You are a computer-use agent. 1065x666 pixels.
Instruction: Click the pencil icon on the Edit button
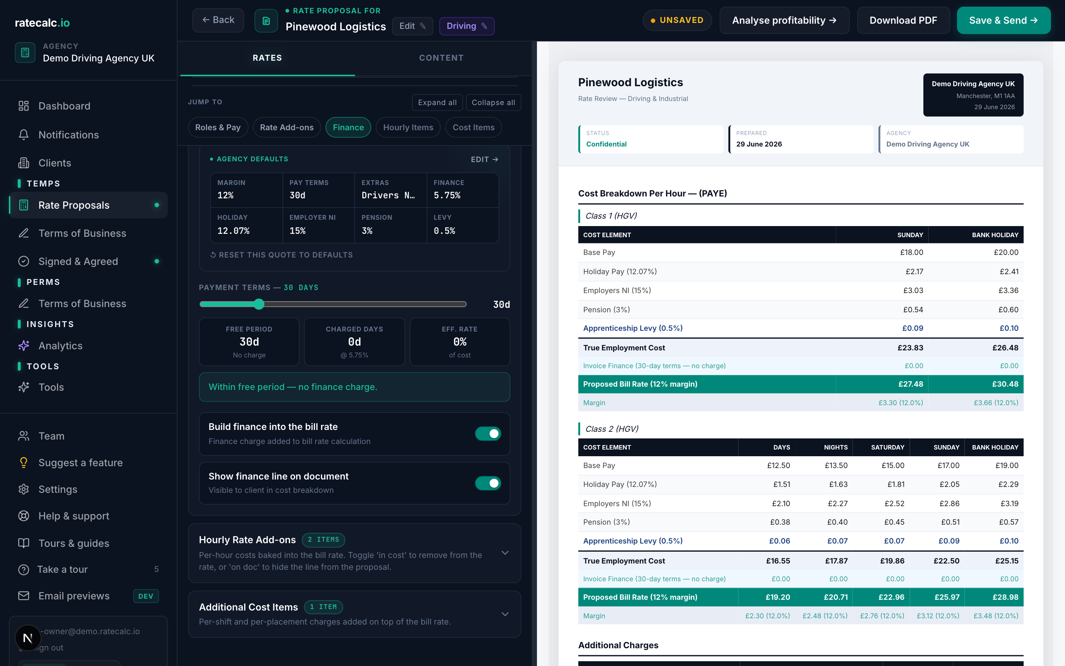[x=423, y=26]
